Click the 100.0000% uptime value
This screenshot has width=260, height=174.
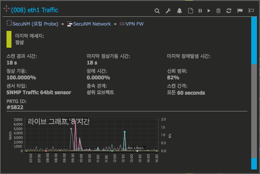click(x=21, y=77)
